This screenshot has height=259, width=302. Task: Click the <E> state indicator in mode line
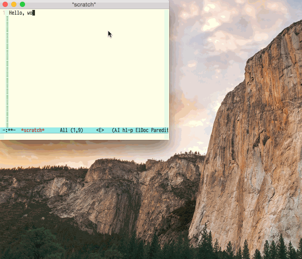tap(100, 130)
